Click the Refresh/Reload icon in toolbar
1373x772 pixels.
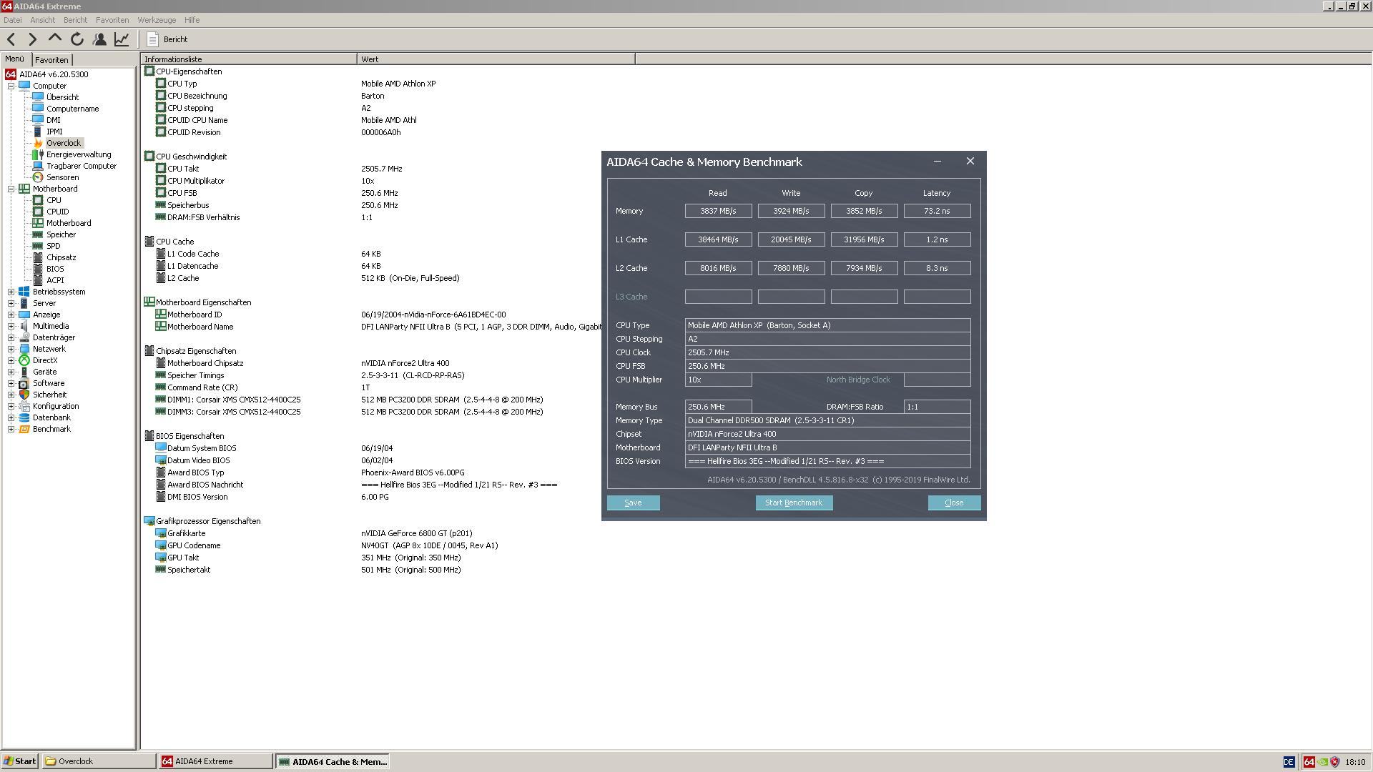(x=78, y=39)
